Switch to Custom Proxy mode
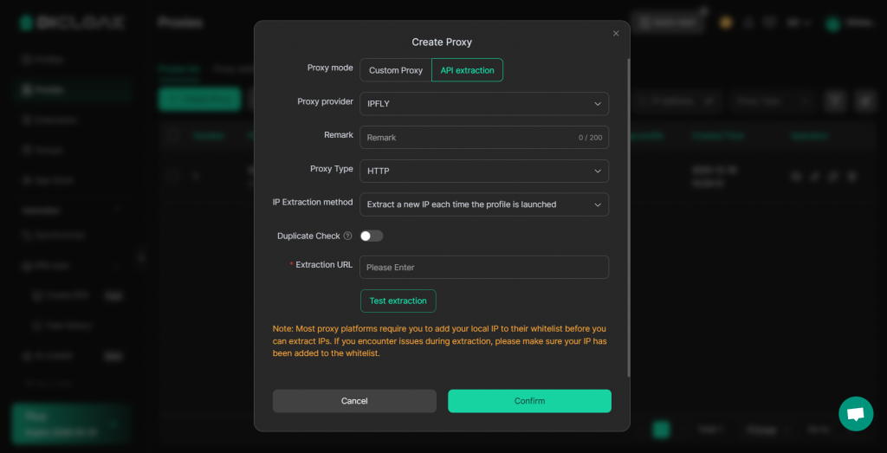Image resolution: width=887 pixels, height=453 pixels. (396, 70)
